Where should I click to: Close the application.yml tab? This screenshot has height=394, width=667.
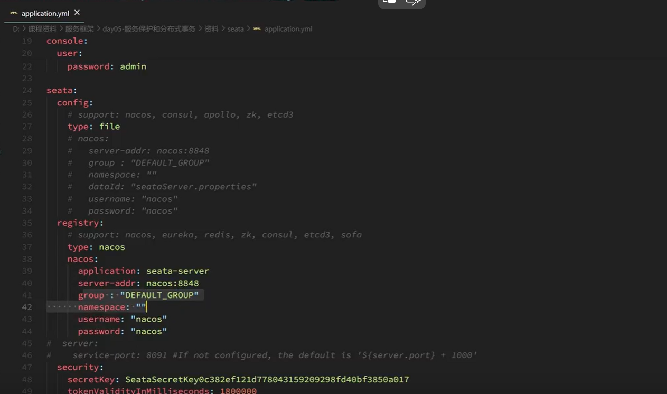[77, 13]
